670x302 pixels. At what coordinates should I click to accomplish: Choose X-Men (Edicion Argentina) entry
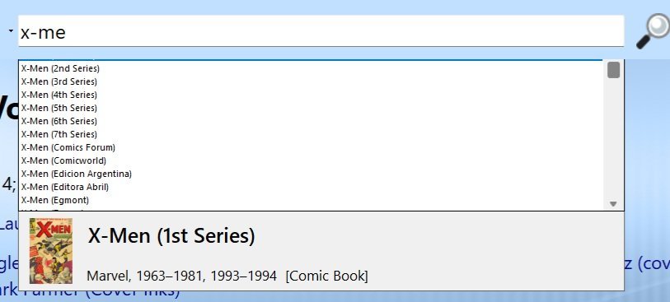[311, 174]
